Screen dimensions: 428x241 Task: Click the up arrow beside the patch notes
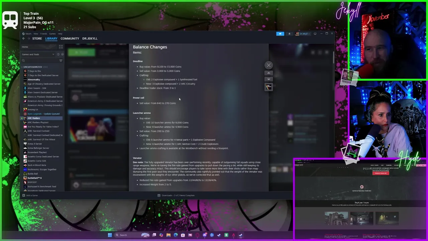click(x=269, y=73)
